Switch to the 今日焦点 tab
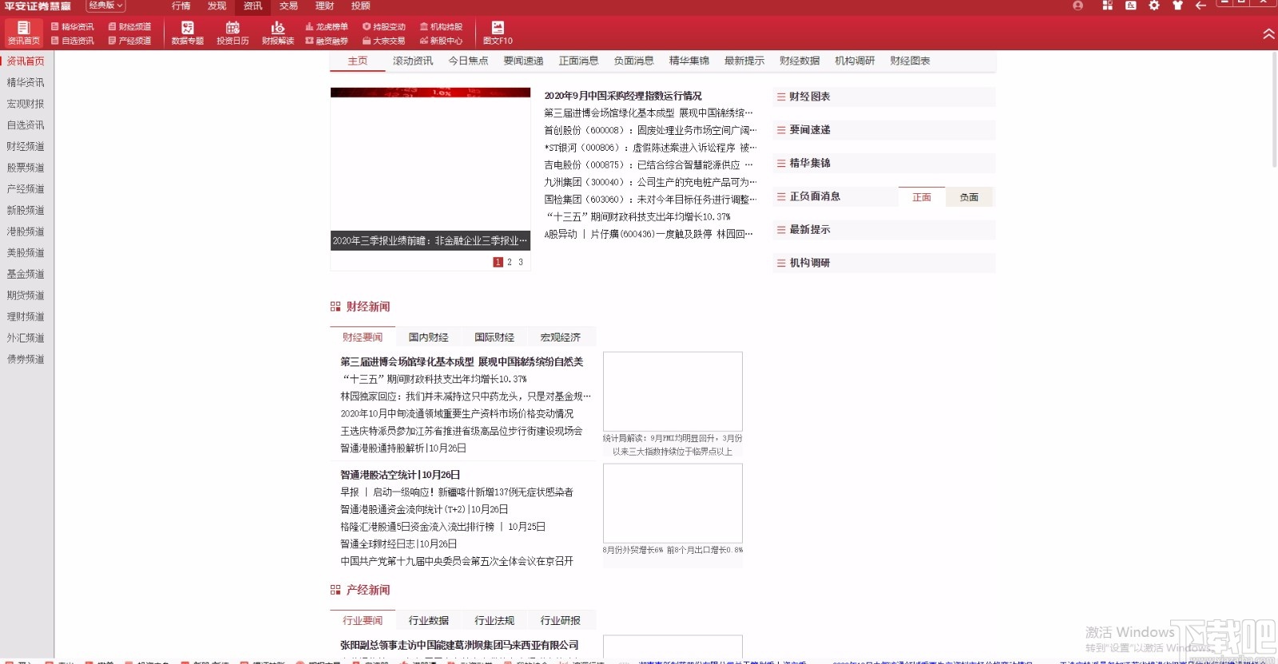Image resolution: width=1278 pixels, height=664 pixels. click(468, 61)
